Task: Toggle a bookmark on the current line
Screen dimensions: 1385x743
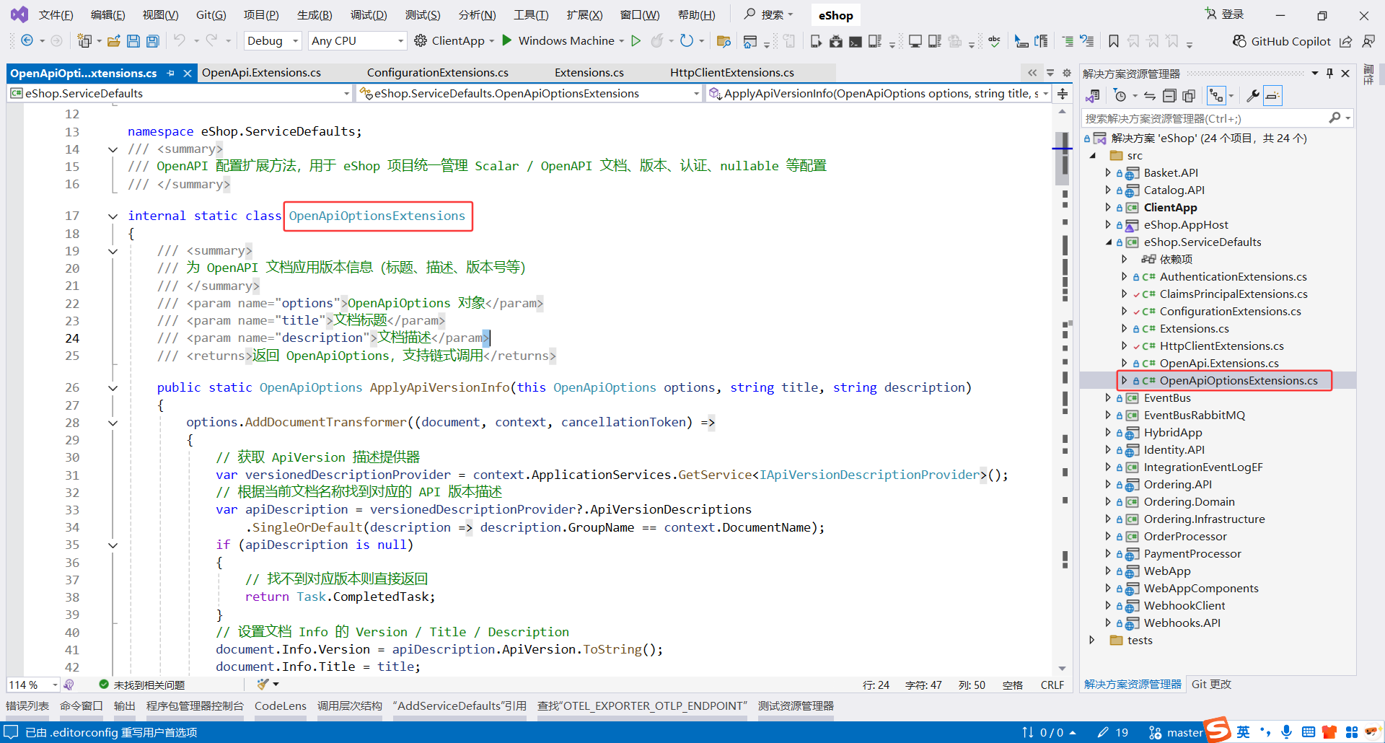Action: [x=1113, y=41]
